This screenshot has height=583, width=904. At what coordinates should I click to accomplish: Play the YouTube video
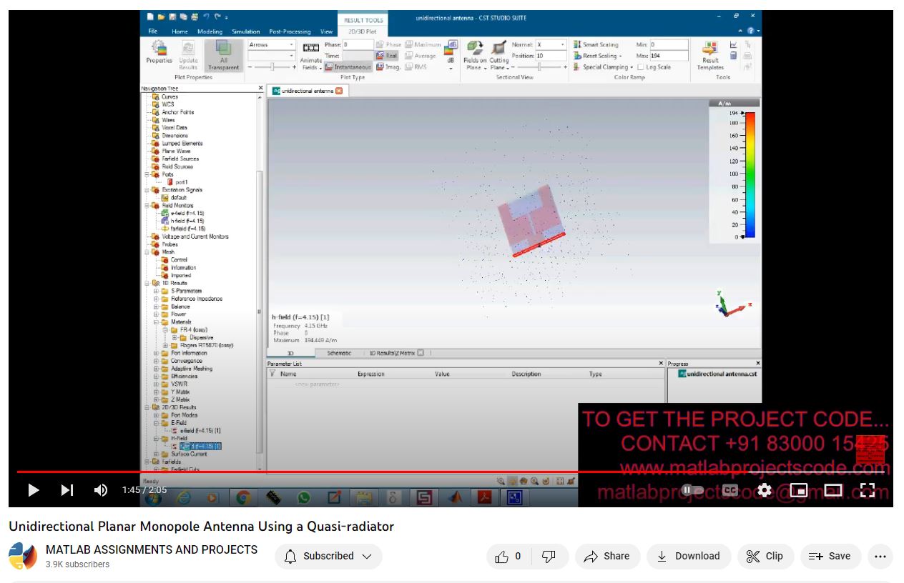click(33, 490)
